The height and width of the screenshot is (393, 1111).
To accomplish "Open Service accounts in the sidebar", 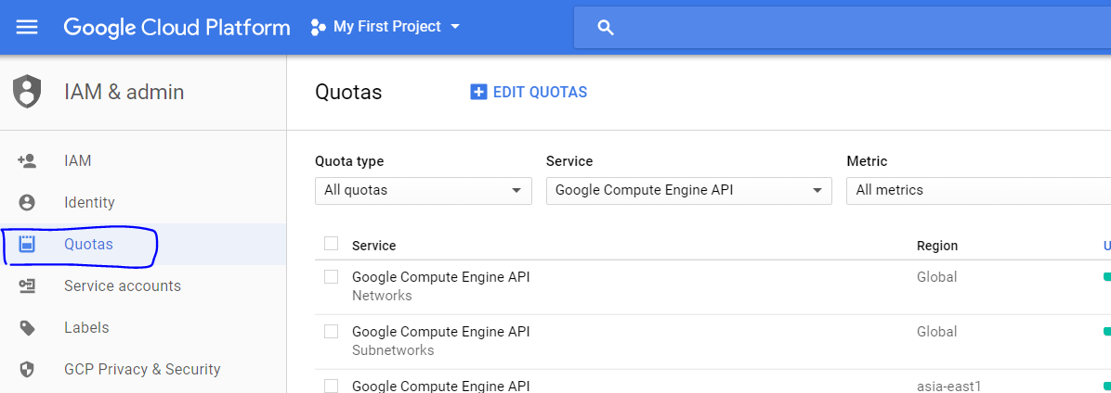I will tap(122, 286).
